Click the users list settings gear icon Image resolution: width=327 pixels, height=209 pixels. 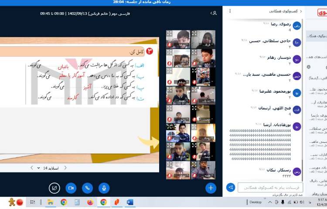309,67
